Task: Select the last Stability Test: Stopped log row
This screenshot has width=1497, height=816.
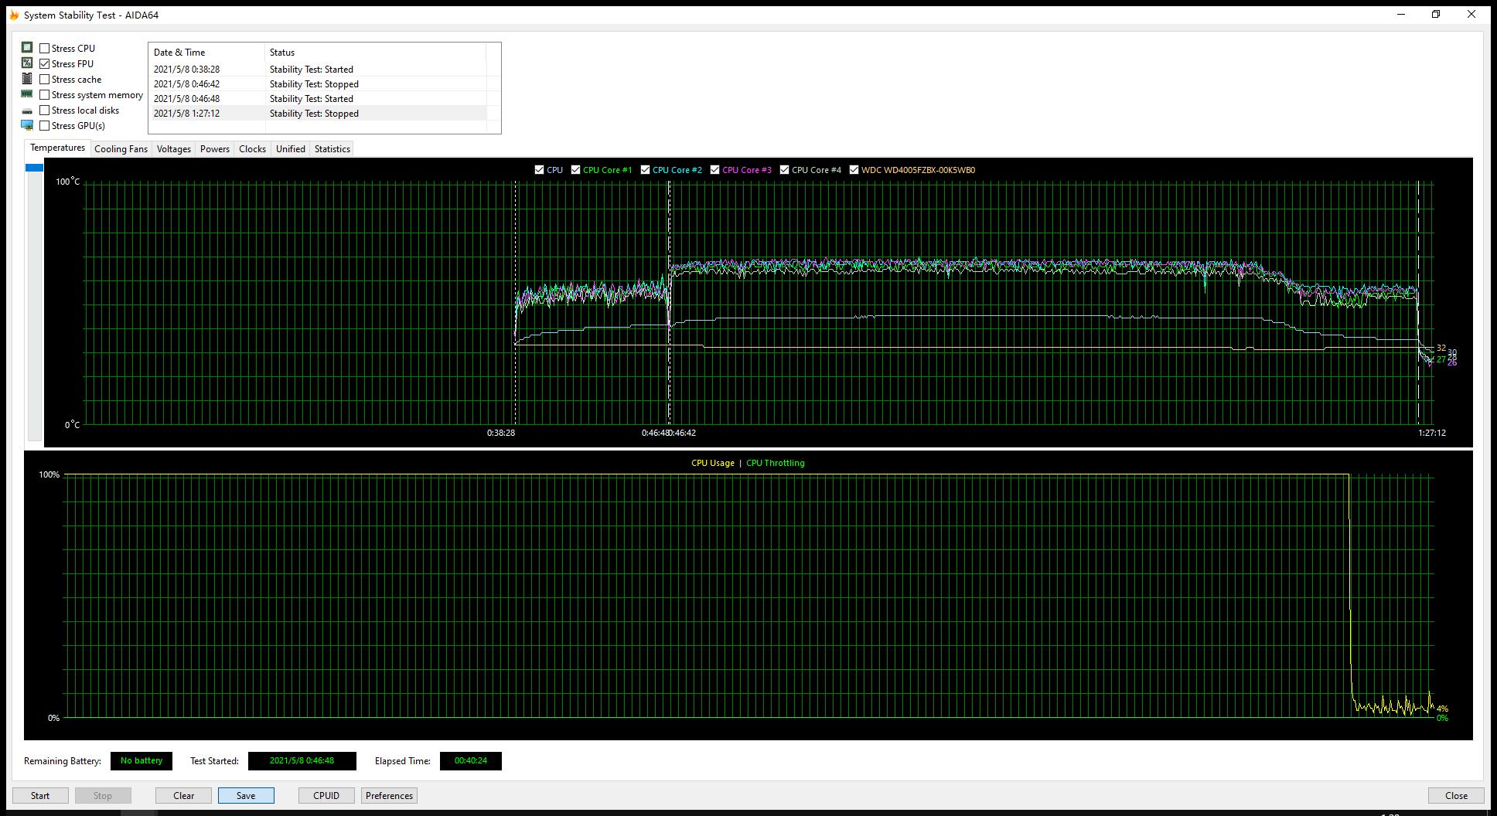Action: click(x=314, y=114)
